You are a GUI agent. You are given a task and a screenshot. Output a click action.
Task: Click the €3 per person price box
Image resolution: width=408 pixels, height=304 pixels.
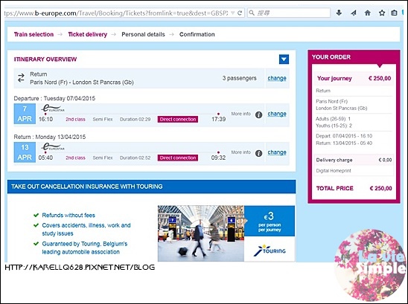[270, 221]
